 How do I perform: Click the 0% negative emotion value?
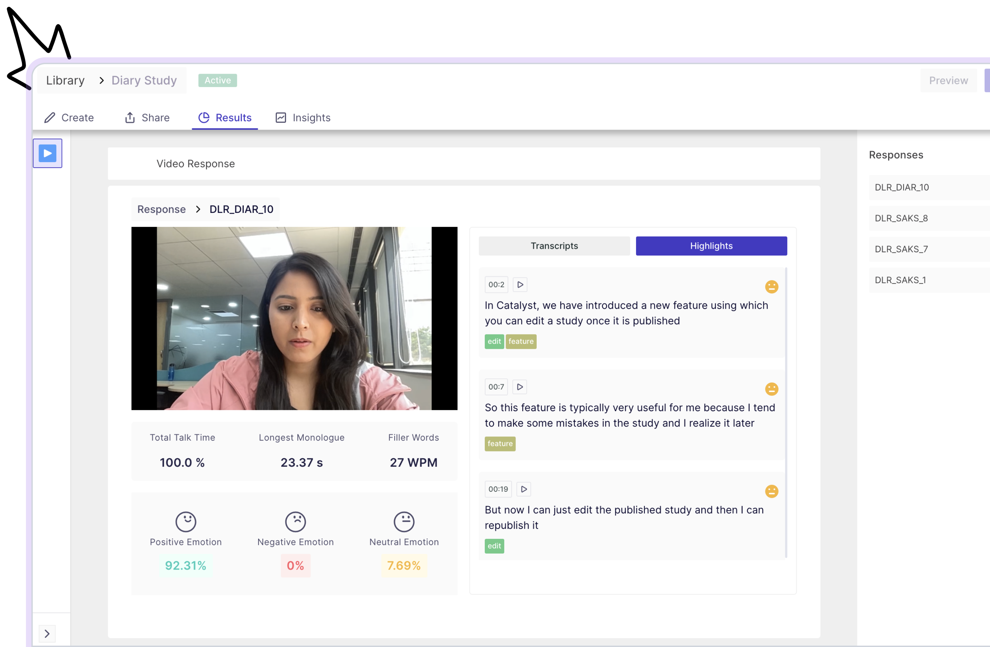click(x=295, y=565)
